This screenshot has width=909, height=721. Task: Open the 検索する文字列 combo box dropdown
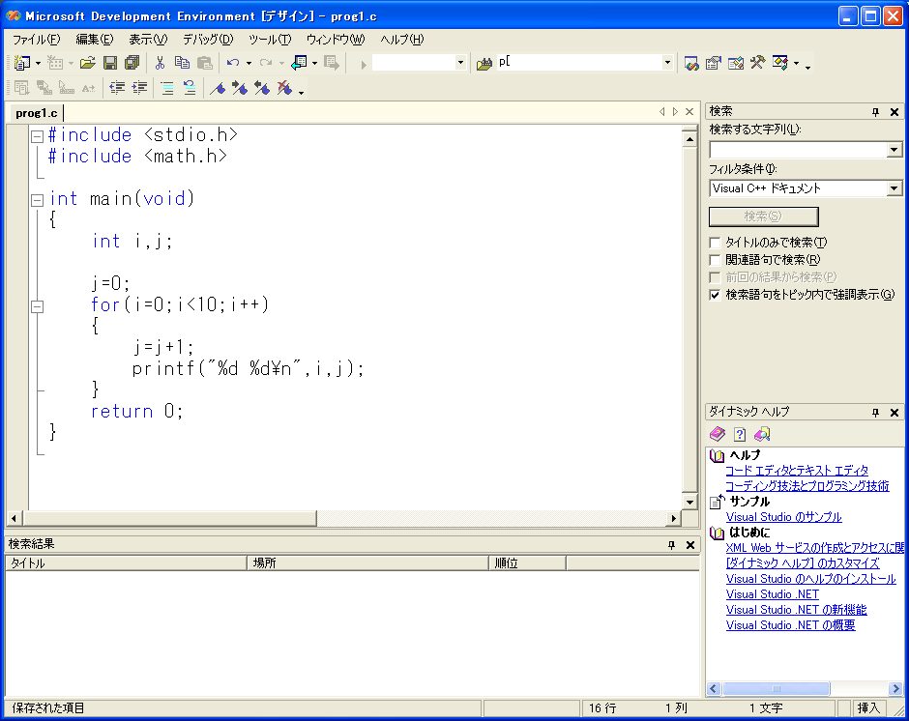pos(894,150)
